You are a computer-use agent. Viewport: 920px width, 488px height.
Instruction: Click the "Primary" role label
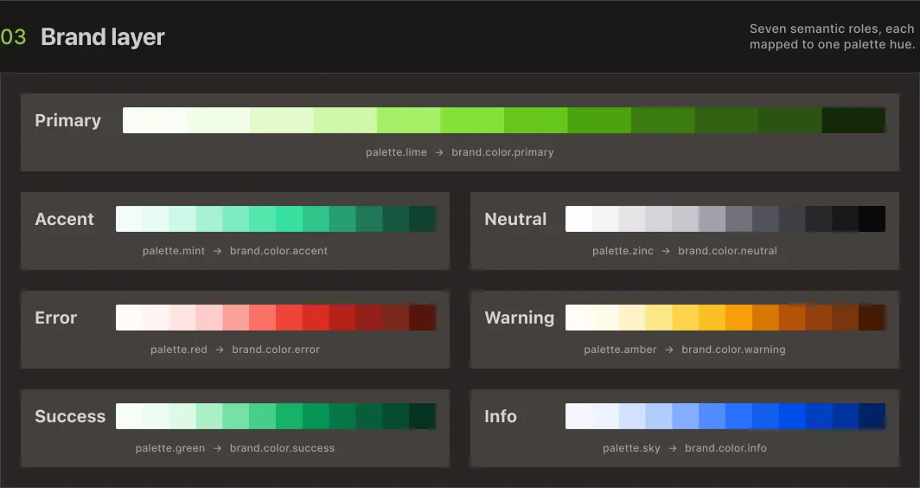[x=68, y=120]
